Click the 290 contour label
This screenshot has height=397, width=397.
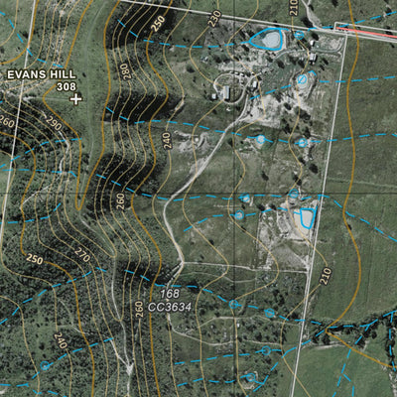click(54, 124)
